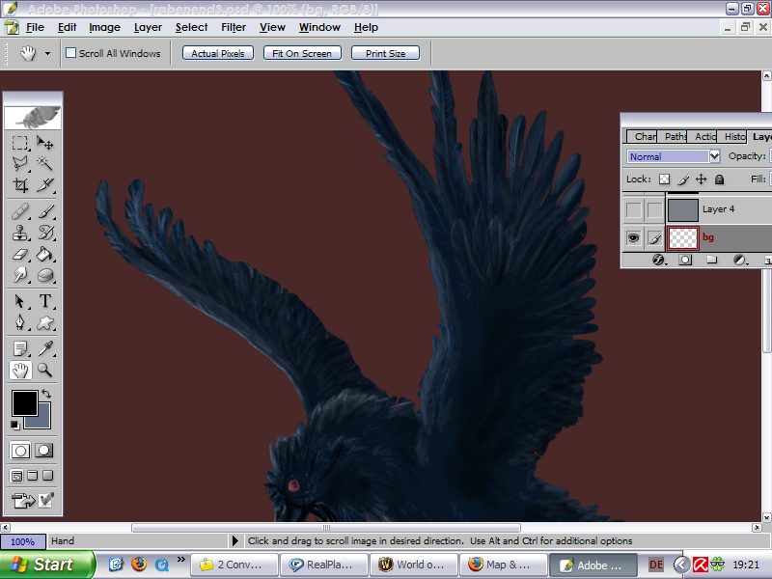Viewport: 772px width, 579px height.
Task: Select the Brush tool in the toolbox
Action: pos(45,211)
